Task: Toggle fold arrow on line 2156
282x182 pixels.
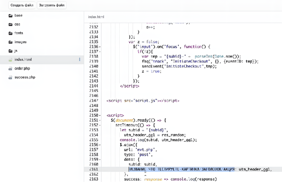Action: click(x=100, y=145)
